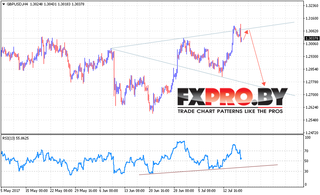This screenshot has height=195, width=320.
Task: Select the brown RSI support trendline
Action: tap(208, 170)
